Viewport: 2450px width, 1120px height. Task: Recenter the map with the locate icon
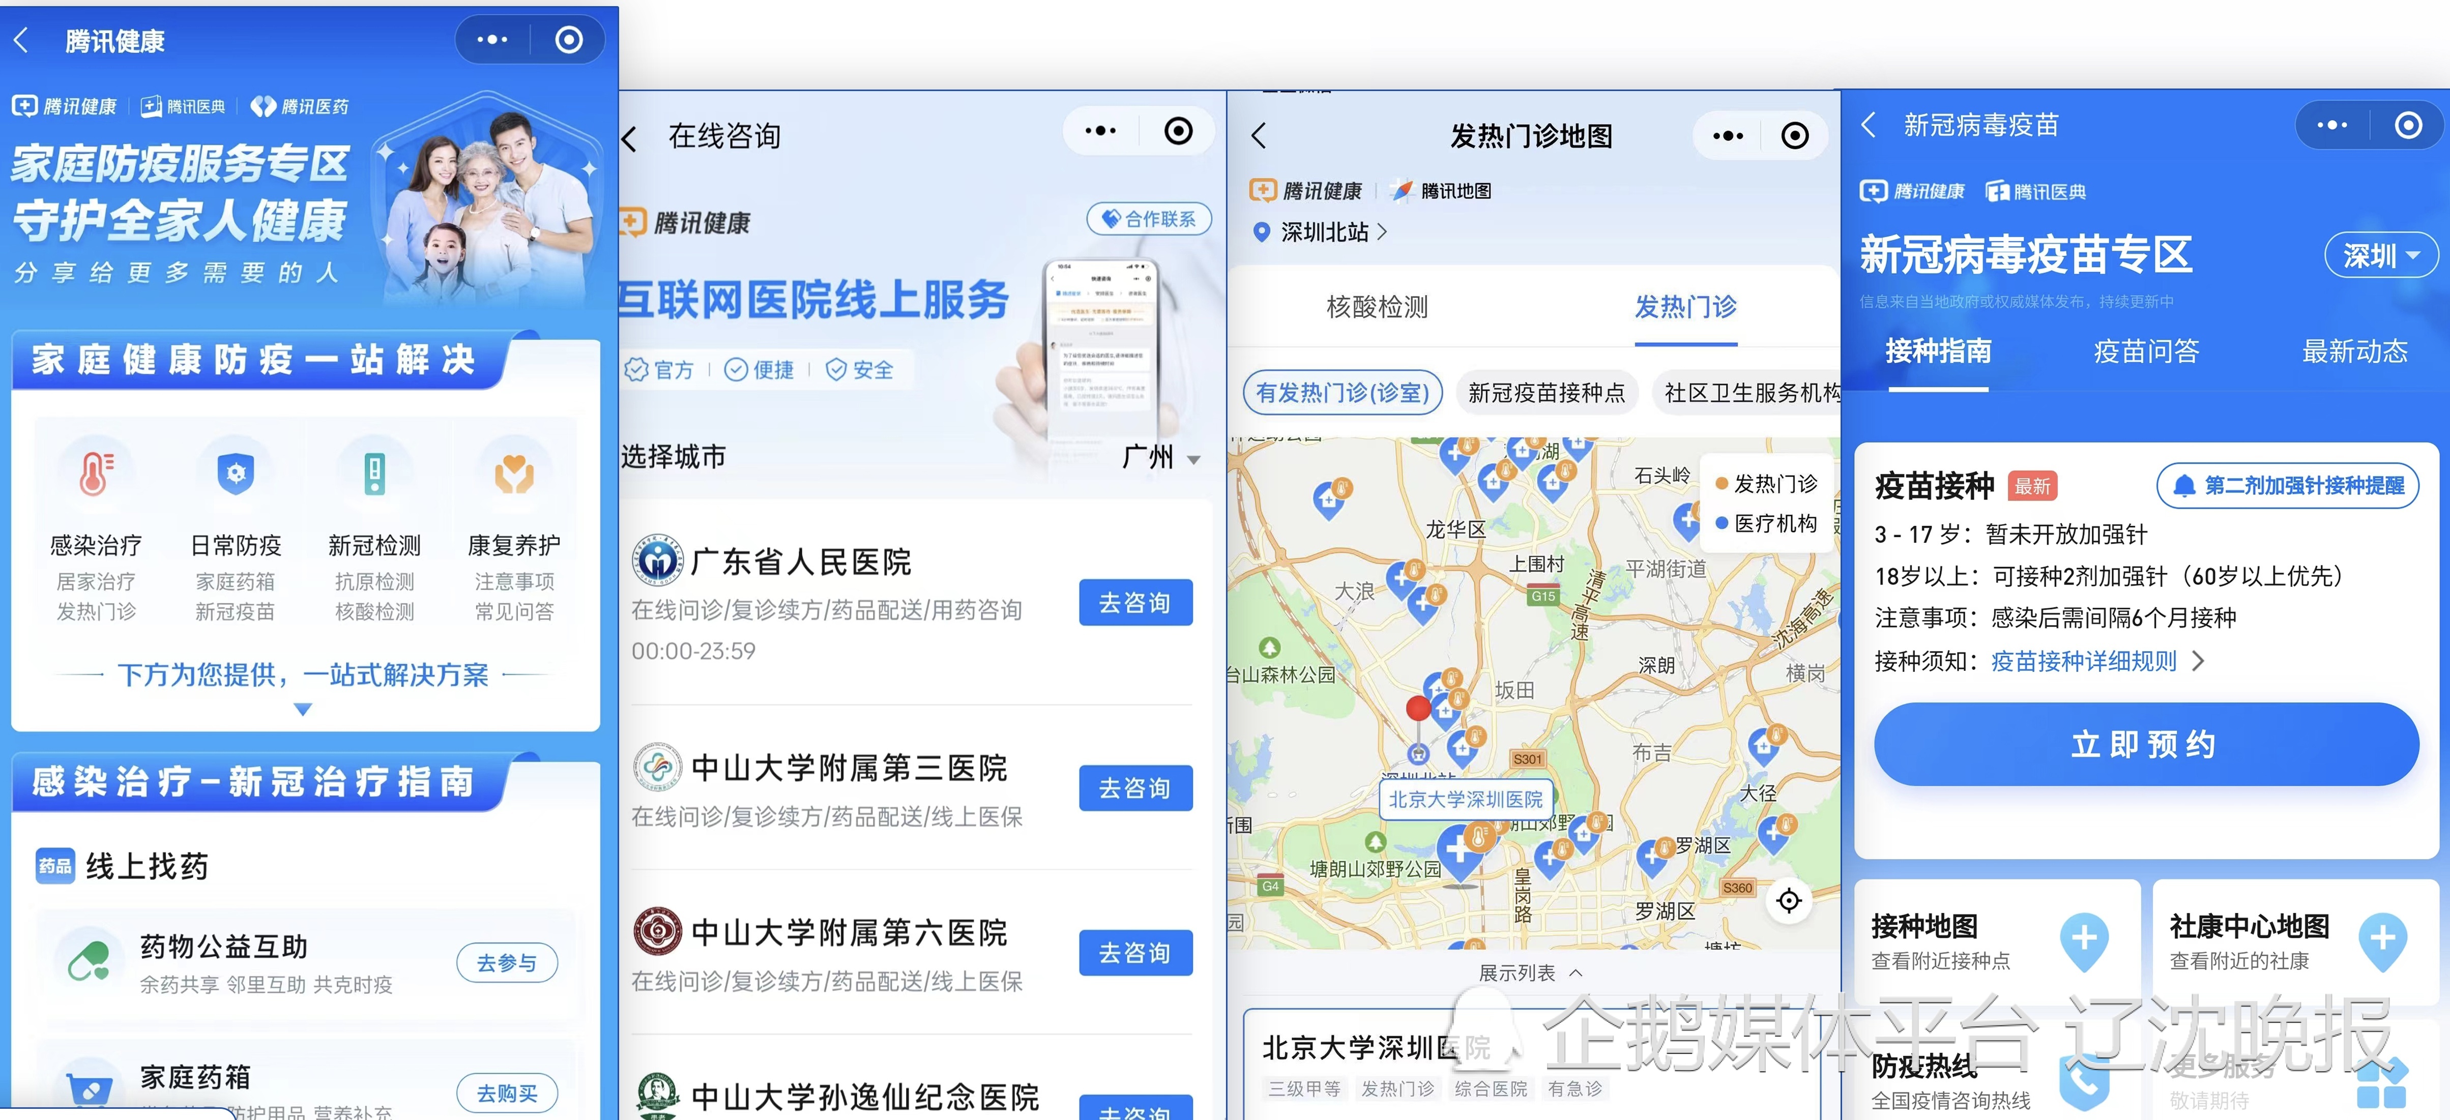1788,899
